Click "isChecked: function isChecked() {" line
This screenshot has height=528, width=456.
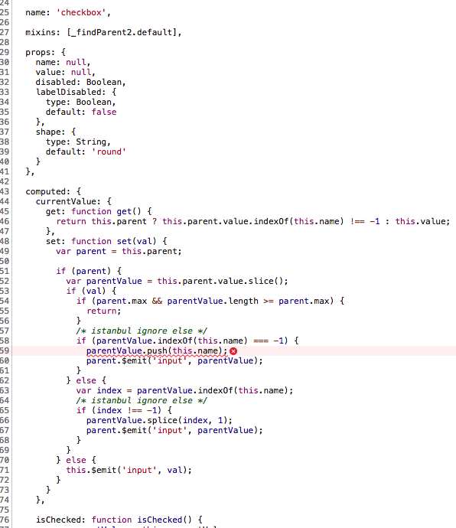click(119, 520)
